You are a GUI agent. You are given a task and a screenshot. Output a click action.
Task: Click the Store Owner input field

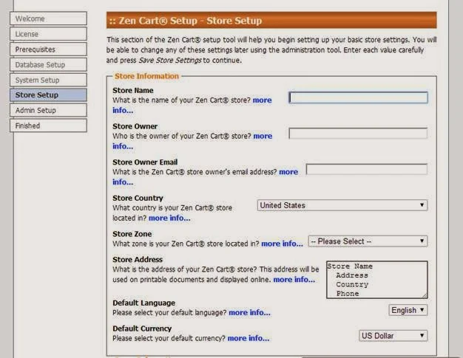(x=358, y=134)
